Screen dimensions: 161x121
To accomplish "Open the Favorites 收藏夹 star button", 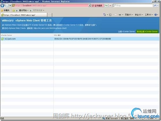I will pyautogui.click(x=5, y=10).
